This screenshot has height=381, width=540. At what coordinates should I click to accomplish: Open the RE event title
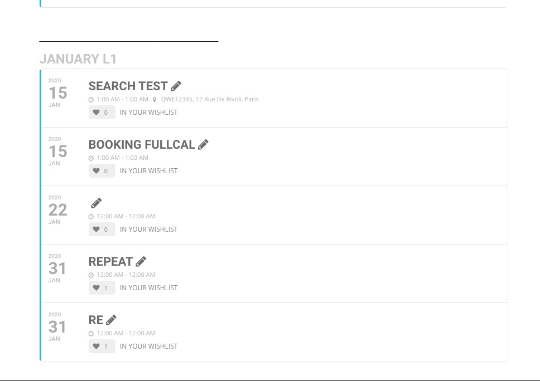click(95, 320)
